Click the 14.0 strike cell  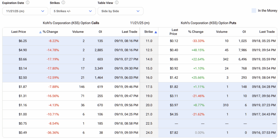pos(149,59)
